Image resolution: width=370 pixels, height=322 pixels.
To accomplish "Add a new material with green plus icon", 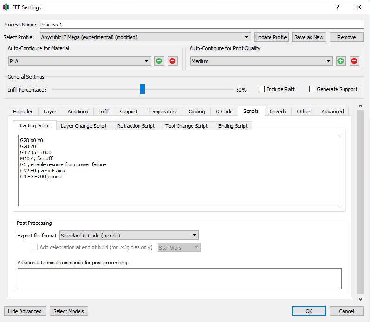I will coord(159,61).
